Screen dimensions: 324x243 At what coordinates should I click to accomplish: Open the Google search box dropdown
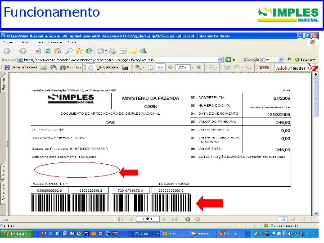[281, 60]
